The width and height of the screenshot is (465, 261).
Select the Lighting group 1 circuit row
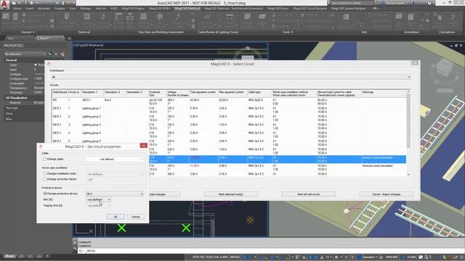click(x=229, y=110)
